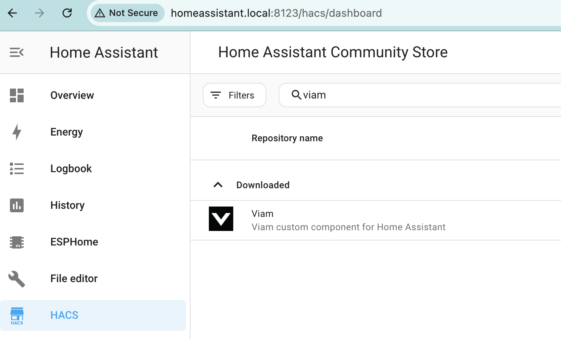Select the address bar URL text
Screen dimensions: 561x339
pyautogui.click(x=276, y=13)
